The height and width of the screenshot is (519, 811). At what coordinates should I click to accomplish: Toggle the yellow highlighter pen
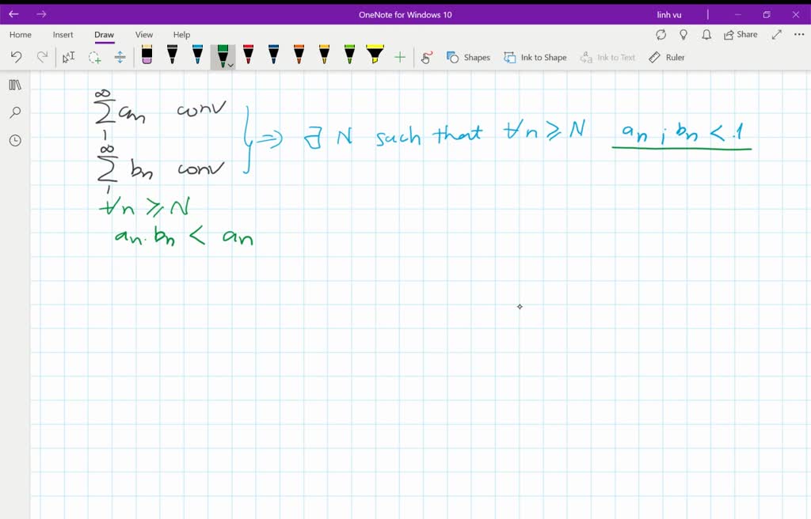point(375,55)
